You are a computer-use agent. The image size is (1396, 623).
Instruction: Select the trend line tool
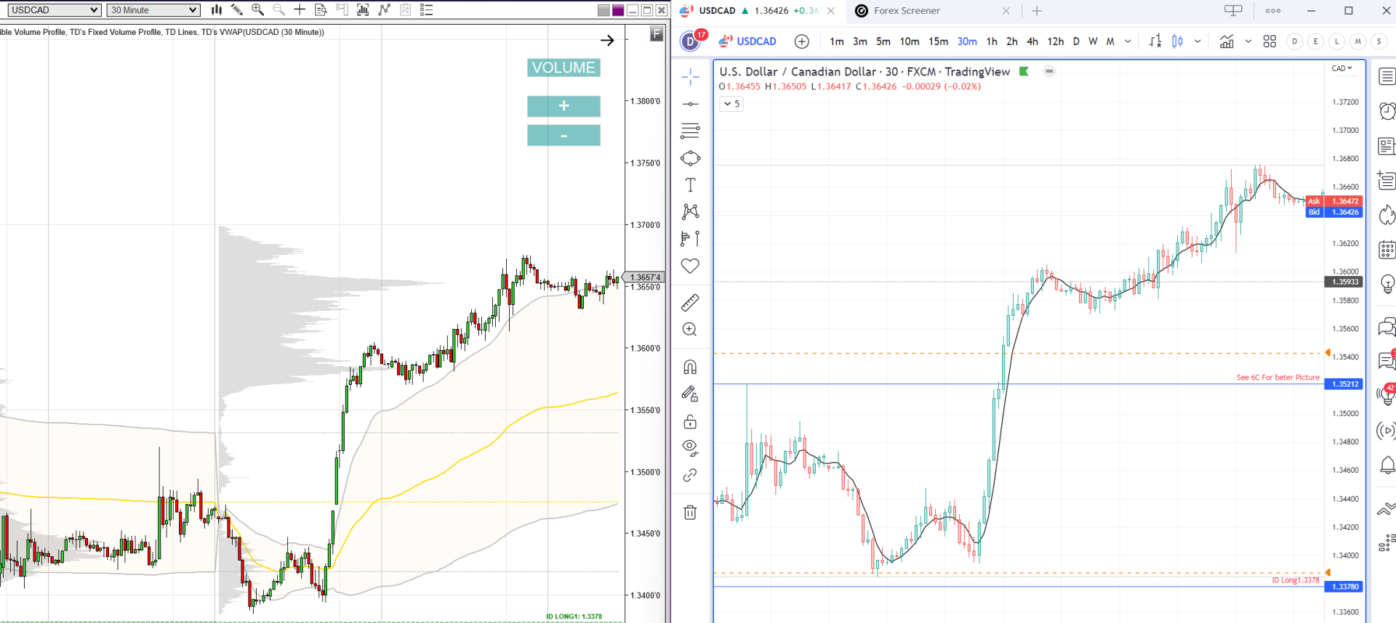[x=691, y=105]
